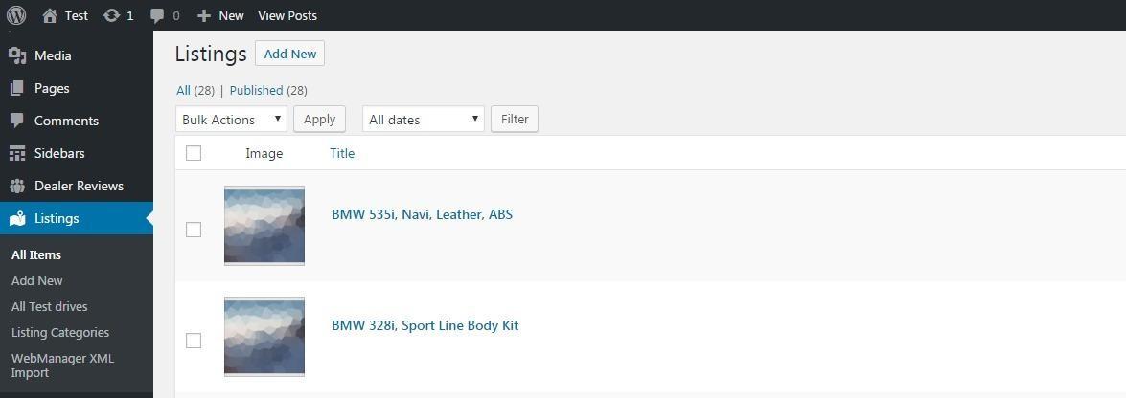This screenshot has height=398, width=1126.
Task: Open the Bulk Actions dropdown
Action: pyautogui.click(x=231, y=120)
